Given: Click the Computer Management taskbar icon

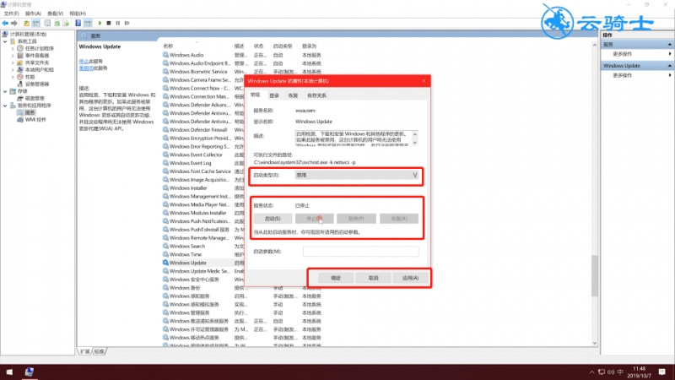Looking at the screenshot, I should pyautogui.click(x=30, y=372).
